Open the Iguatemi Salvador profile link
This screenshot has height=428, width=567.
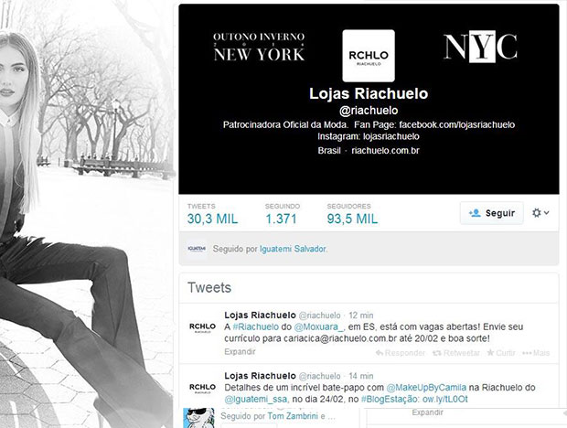click(x=293, y=249)
